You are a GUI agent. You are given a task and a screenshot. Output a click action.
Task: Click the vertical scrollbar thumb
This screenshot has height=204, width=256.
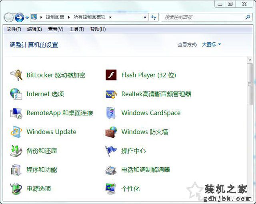tap(250, 84)
